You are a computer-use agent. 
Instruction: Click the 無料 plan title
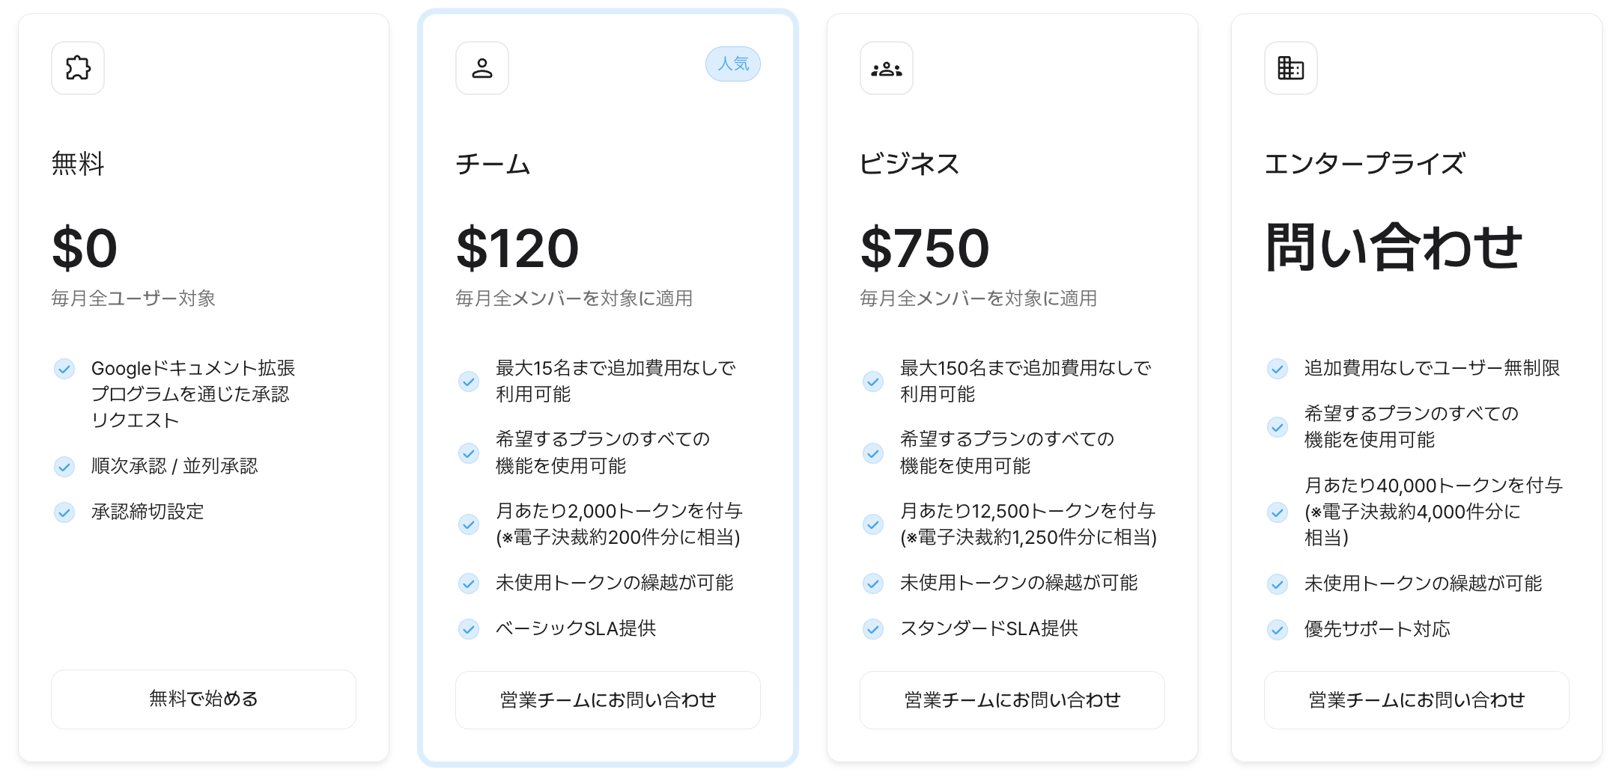(78, 163)
